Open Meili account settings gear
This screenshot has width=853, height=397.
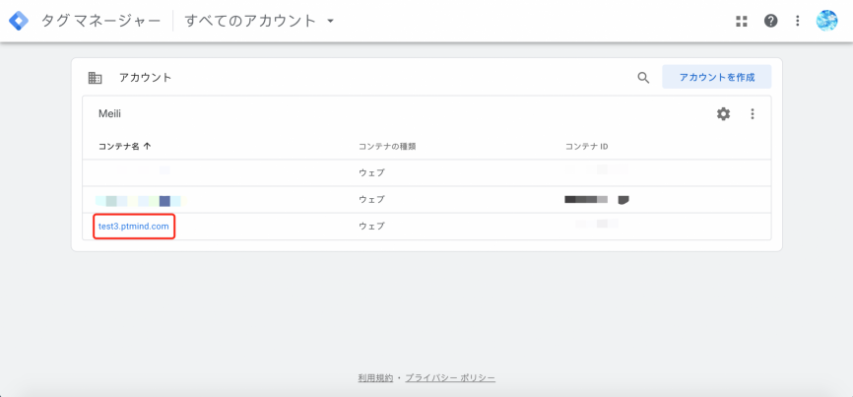[x=723, y=113]
